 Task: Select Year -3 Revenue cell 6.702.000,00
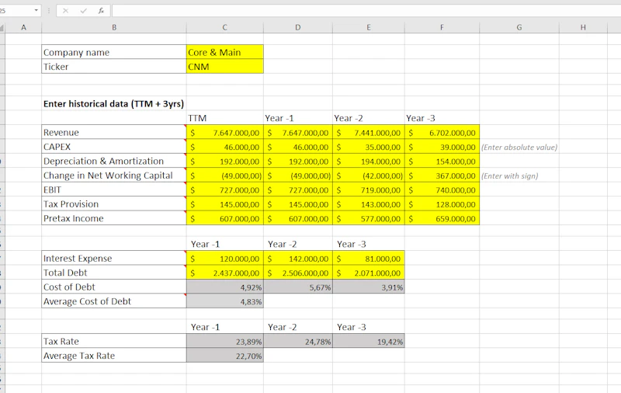coord(442,132)
